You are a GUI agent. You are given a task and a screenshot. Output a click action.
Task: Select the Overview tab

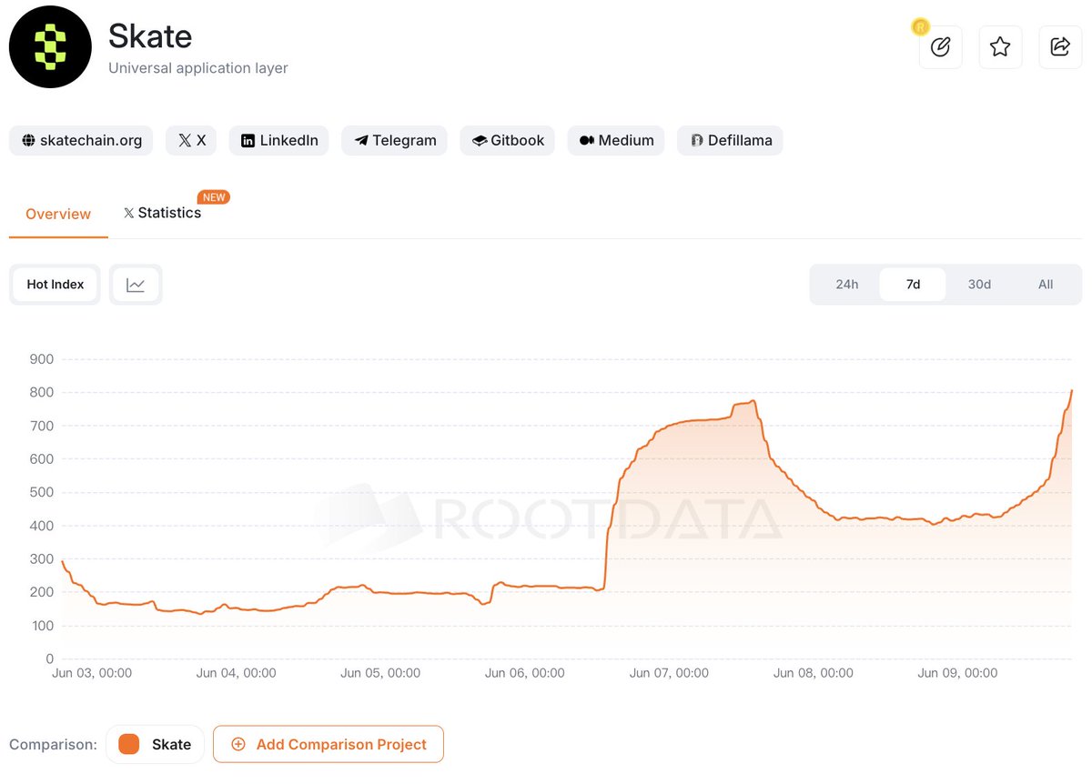[58, 214]
